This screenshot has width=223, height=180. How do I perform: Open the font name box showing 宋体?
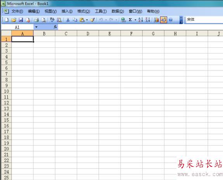point(204,19)
